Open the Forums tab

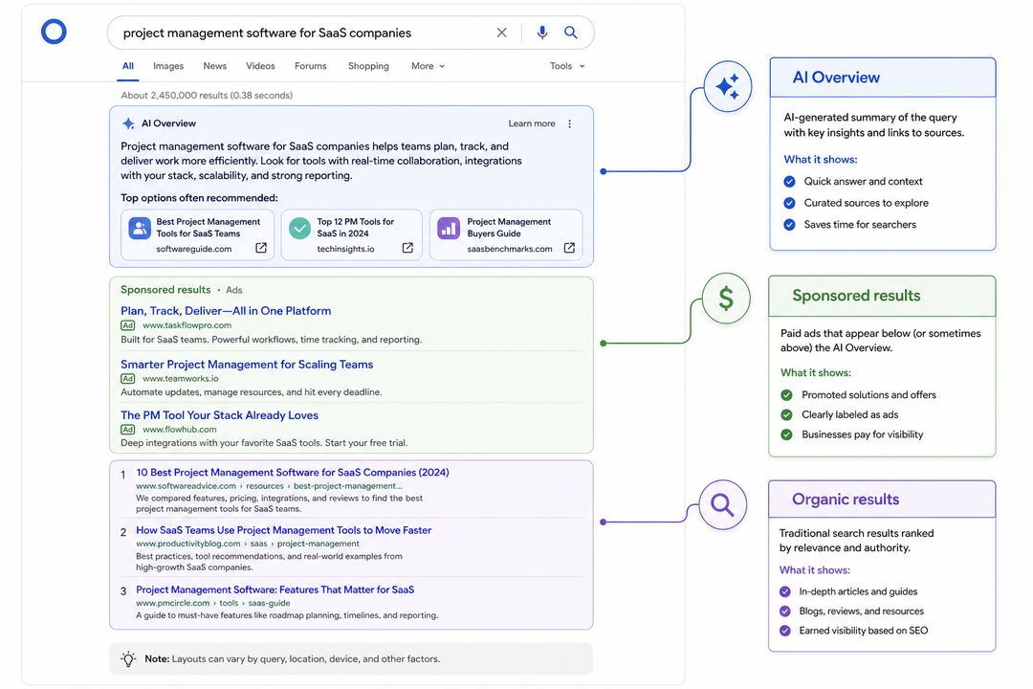310,66
